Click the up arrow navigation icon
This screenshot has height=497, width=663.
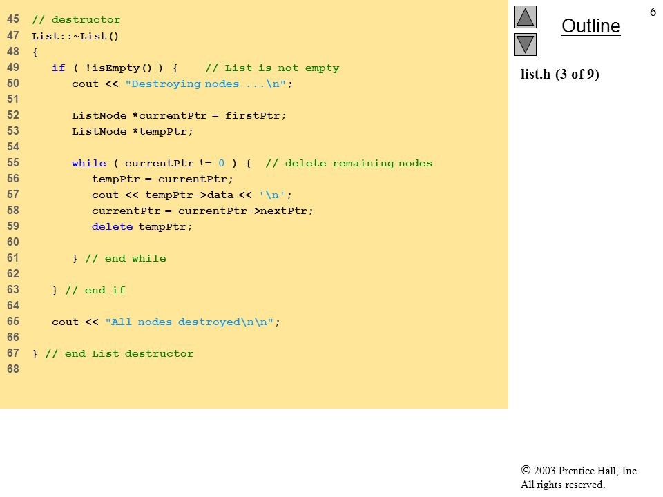tap(525, 17)
